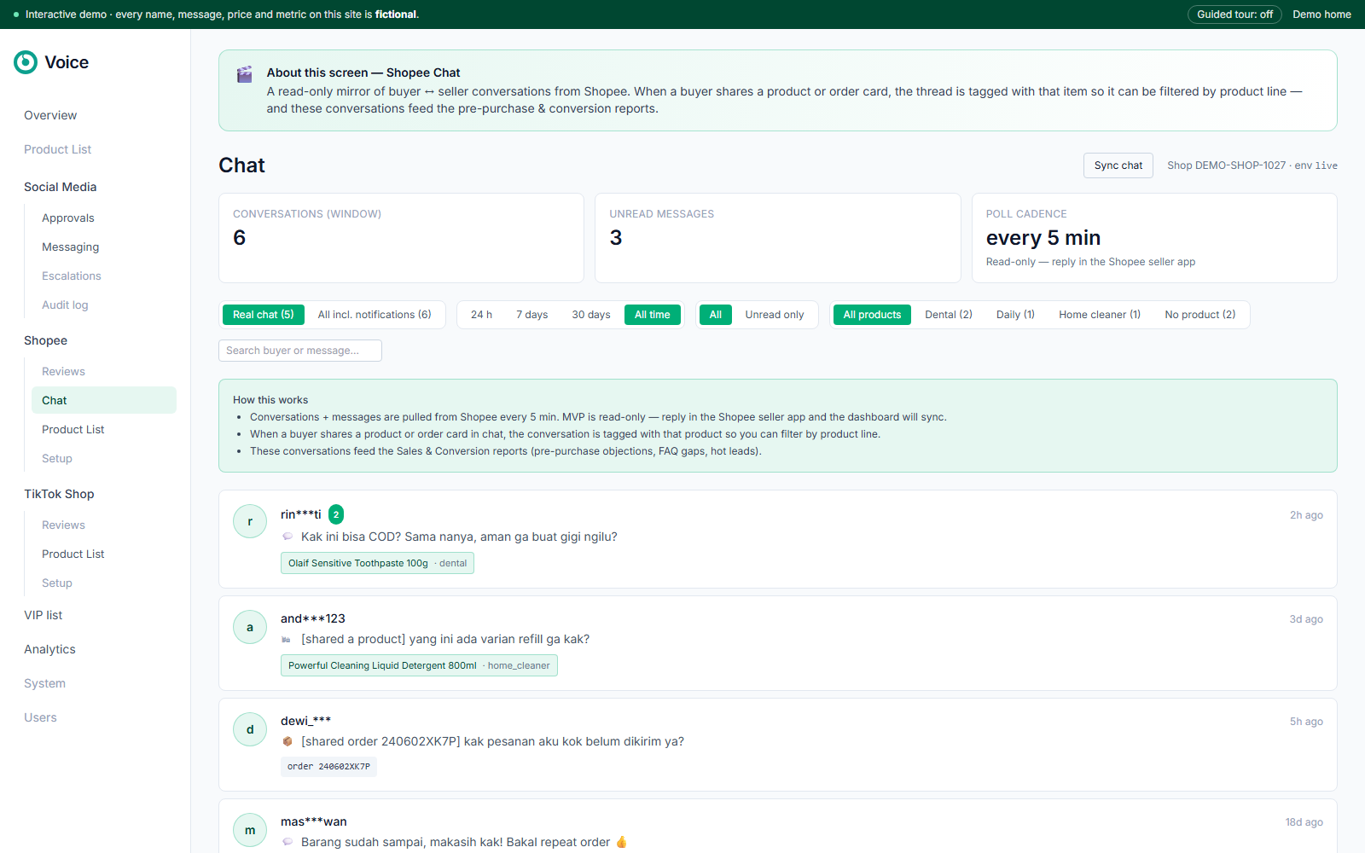This screenshot has height=853, width=1365.
Task: Click the clapperboard icon in About banner
Action: click(245, 74)
